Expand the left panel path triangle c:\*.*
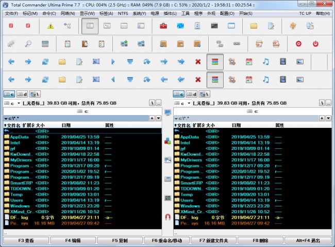The width and height of the screenshot is (335, 247). [6, 119]
